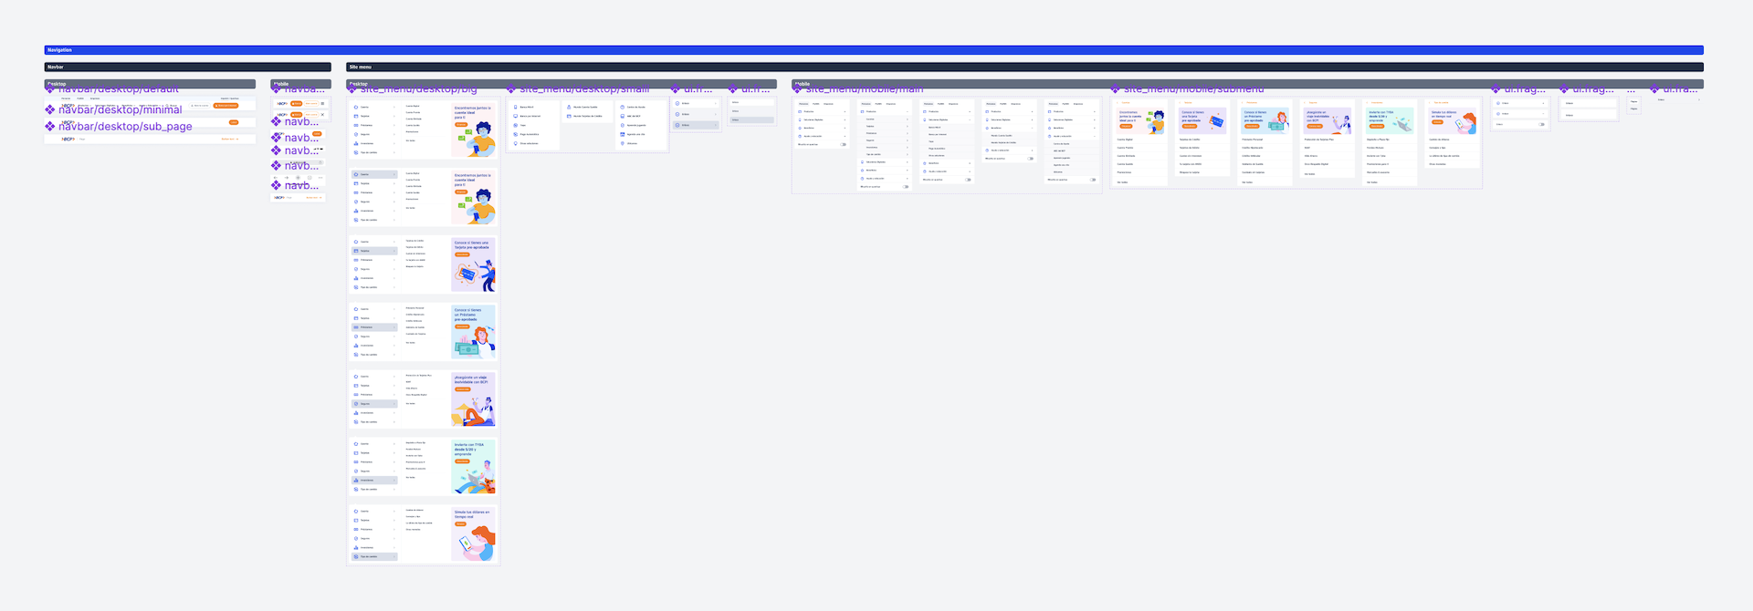Select the Site menu section header bar

click(x=1024, y=67)
